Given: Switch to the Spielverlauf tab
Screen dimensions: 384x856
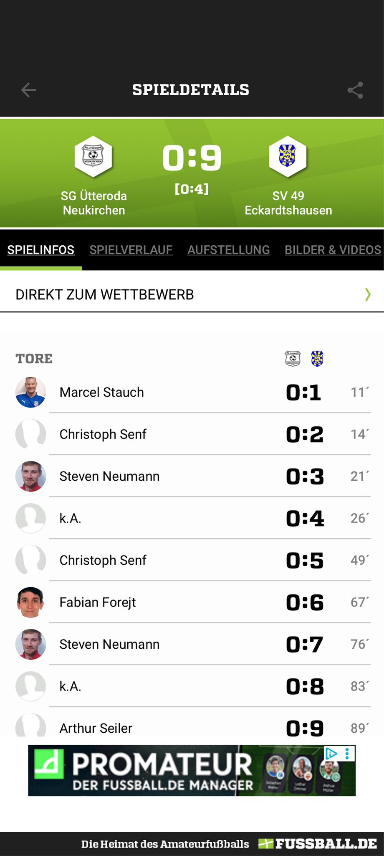Looking at the screenshot, I should tap(131, 250).
